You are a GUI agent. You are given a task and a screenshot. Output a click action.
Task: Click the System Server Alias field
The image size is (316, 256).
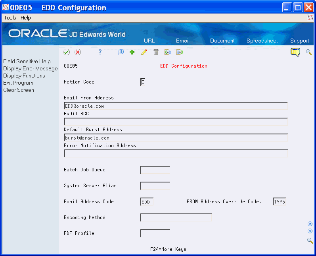click(155, 186)
